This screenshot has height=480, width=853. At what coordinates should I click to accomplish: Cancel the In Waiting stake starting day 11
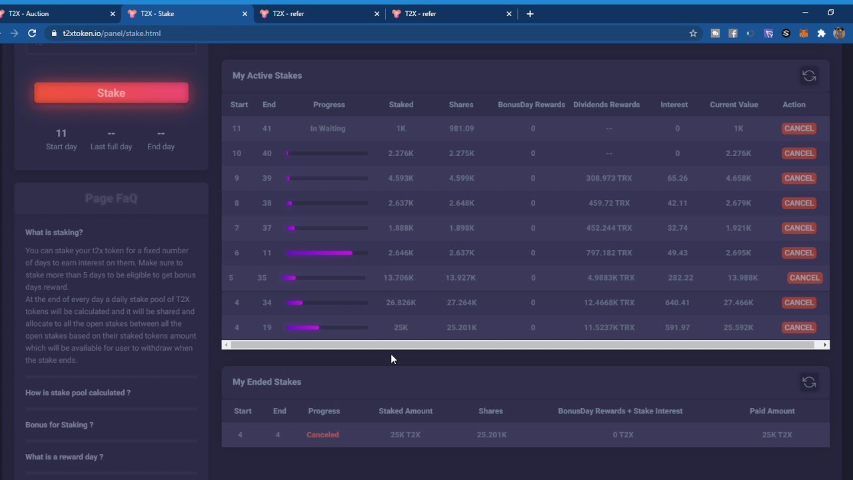[x=798, y=129]
